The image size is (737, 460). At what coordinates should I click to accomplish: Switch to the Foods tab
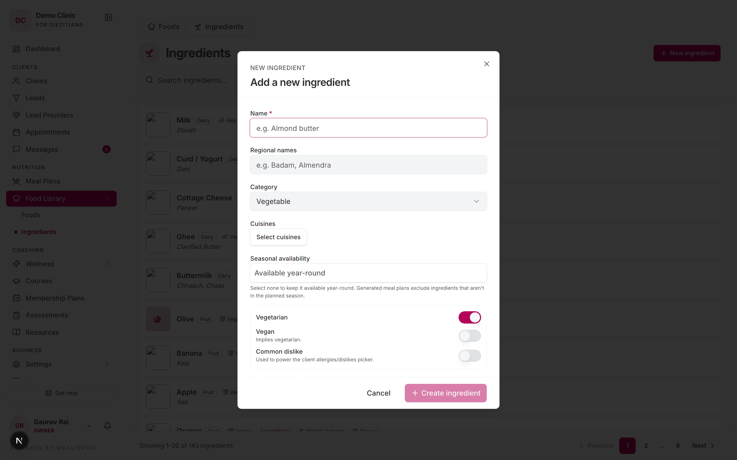pyautogui.click(x=164, y=27)
